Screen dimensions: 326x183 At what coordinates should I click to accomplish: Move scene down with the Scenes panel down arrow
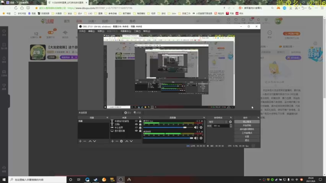[95, 141]
